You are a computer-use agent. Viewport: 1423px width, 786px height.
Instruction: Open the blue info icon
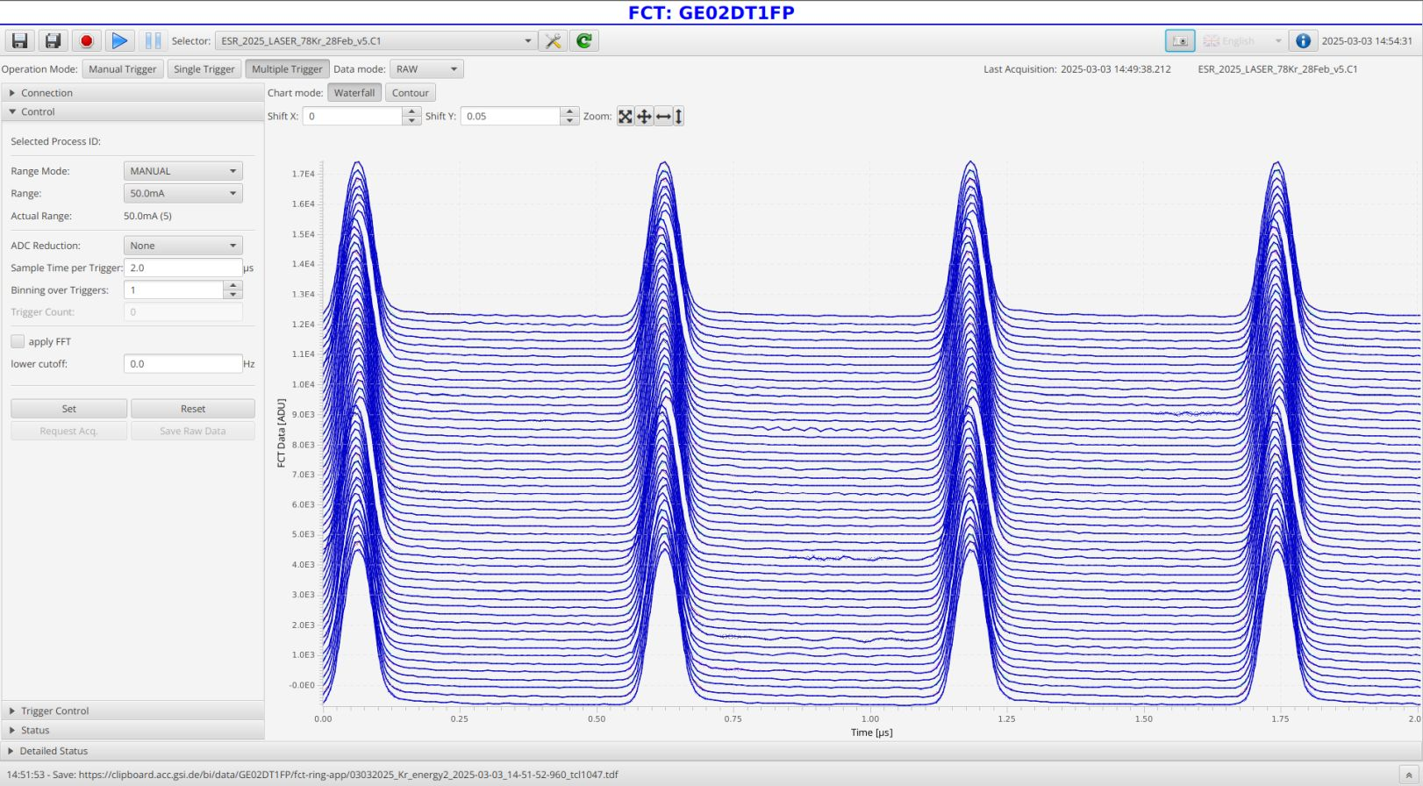pyautogui.click(x=1303, y=40)
